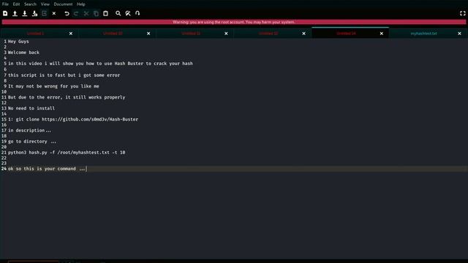Click the 'in description...' line
Screen dimensions: 468x263
point(29,130)
